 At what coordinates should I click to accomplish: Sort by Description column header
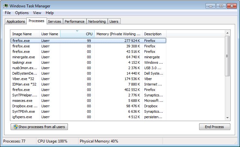pyautogui.click(x=154, y=34)
